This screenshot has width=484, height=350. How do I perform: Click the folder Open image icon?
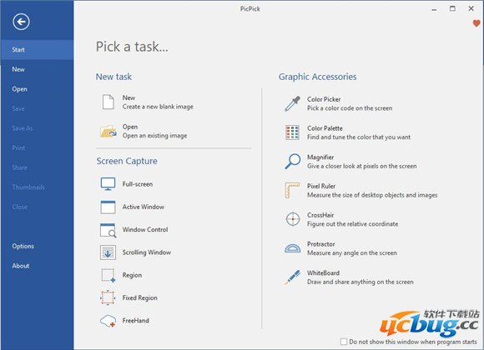click(x=108, y=132)
